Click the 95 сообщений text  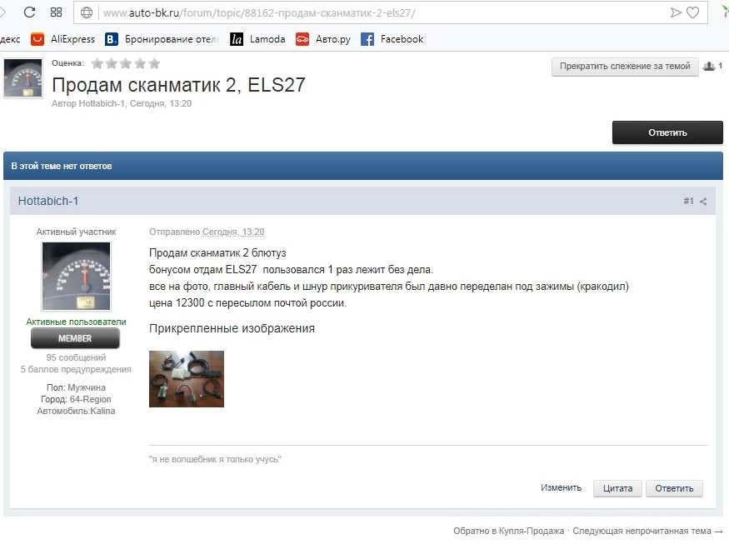click(76, 357)
